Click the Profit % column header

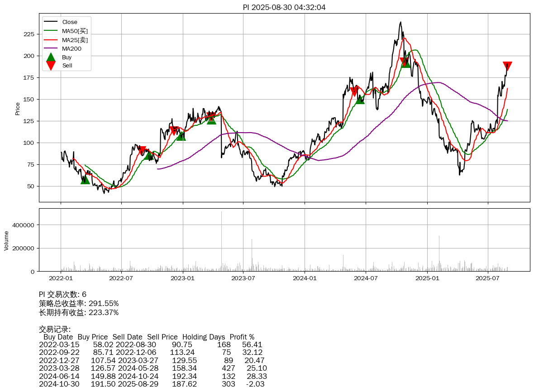pos(242,337)
